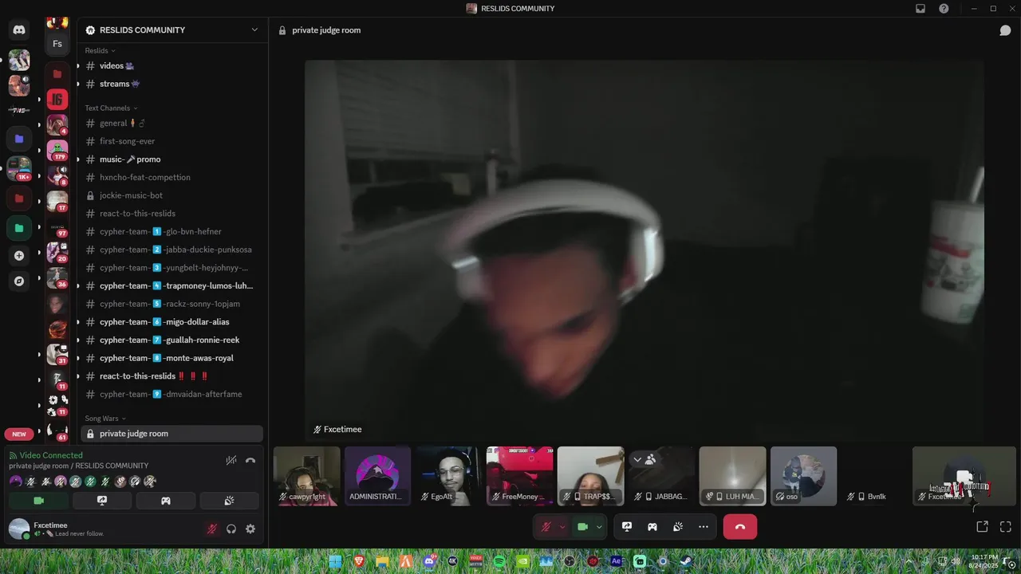Focus TRAP$$ participant video tile
This screenshot has width=1021, height=574.
591,476
